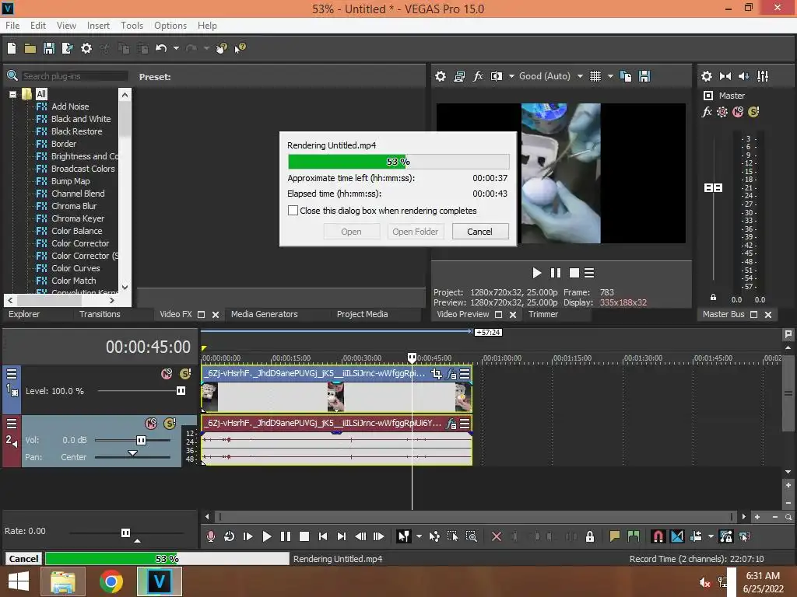Go to start of timeline

[323, 536]
